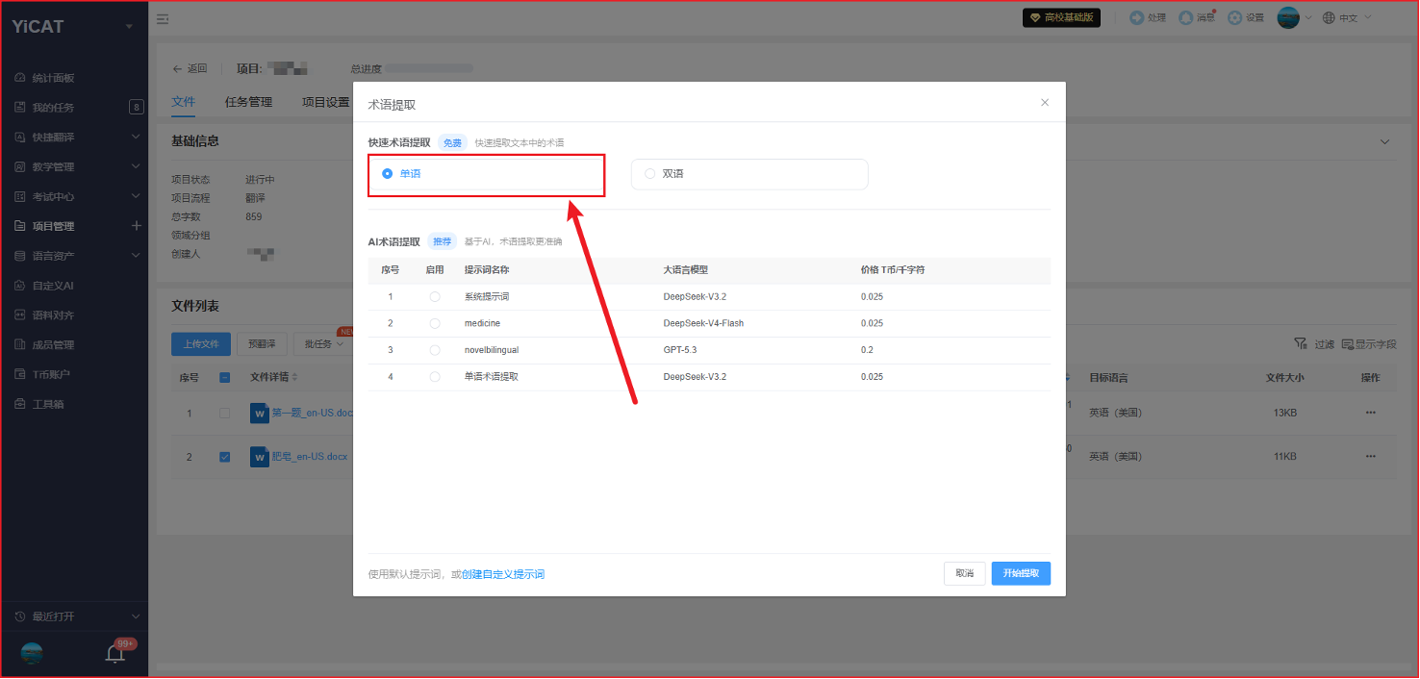
Task: Open 设置 gear icon in top bar
Action: pyautogui.click(x=1235, y=17)
